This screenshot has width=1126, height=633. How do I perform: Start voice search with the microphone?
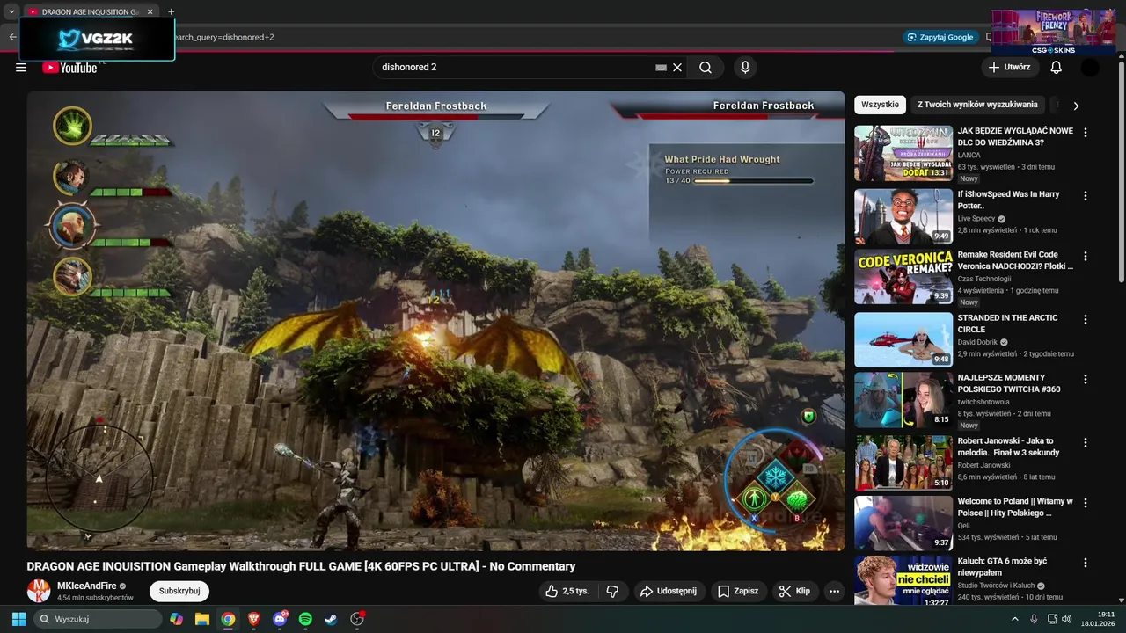click(x=745, y=68)
